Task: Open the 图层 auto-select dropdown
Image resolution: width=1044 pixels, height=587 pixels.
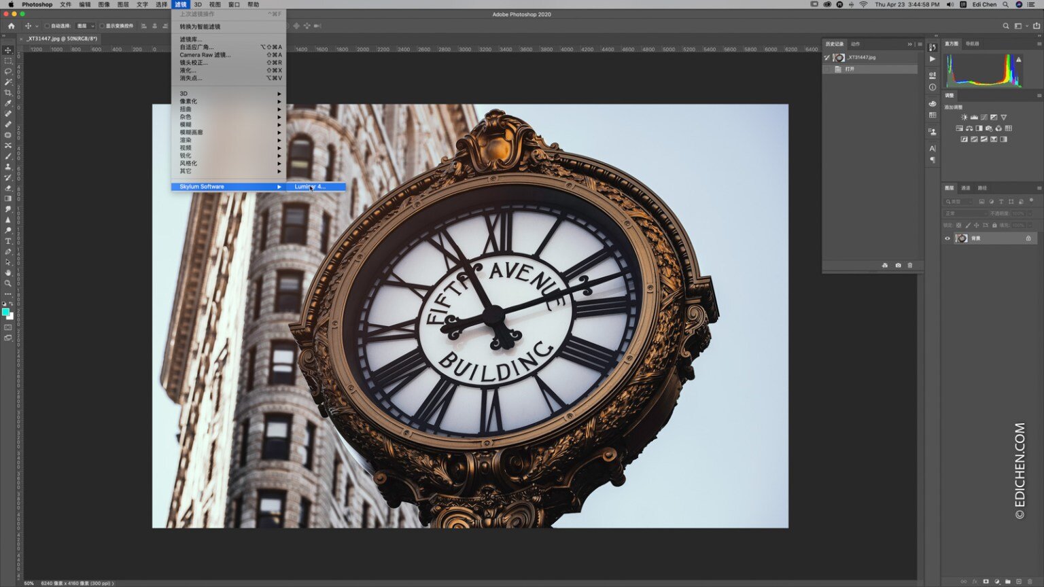Action: 85,26
